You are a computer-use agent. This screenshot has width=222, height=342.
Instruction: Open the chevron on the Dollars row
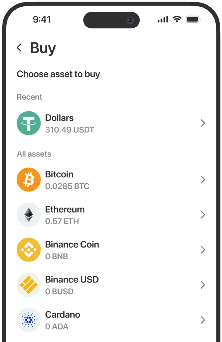tap(203, 123)
